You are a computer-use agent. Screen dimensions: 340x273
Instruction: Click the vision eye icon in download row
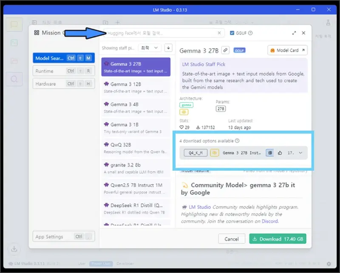pos(215,153)
